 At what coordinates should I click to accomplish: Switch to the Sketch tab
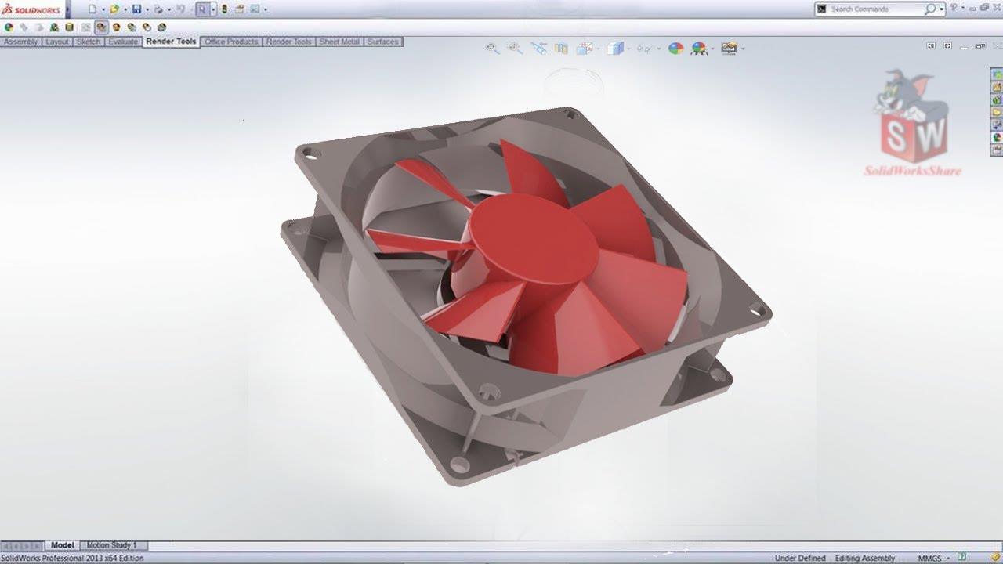[88, 42]
